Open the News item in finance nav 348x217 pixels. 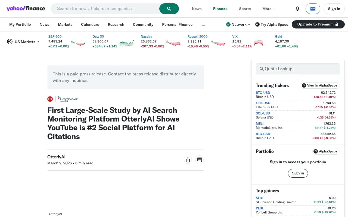tap(44, 24)
